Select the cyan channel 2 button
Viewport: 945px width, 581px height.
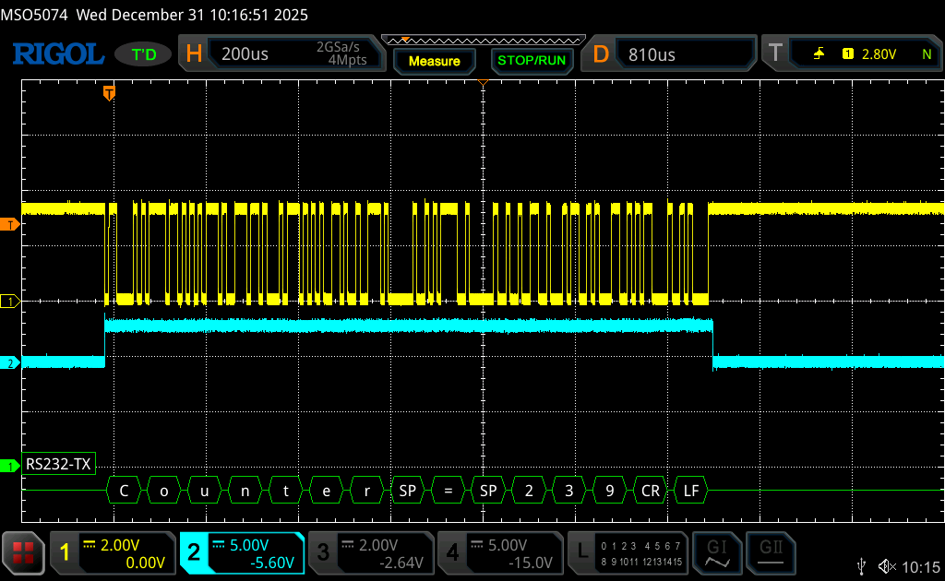coord(242,552)
